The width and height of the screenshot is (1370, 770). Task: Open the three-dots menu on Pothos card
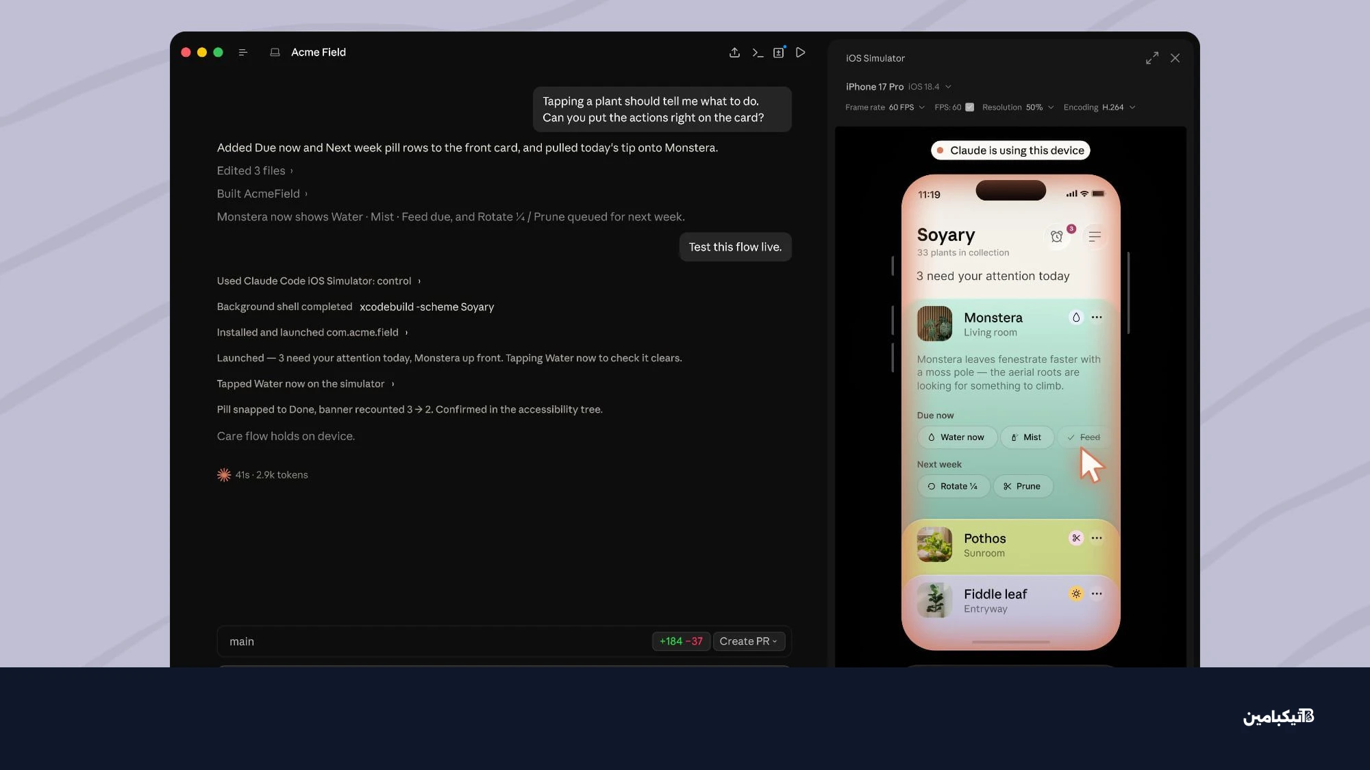click(x=1097, y=538)
